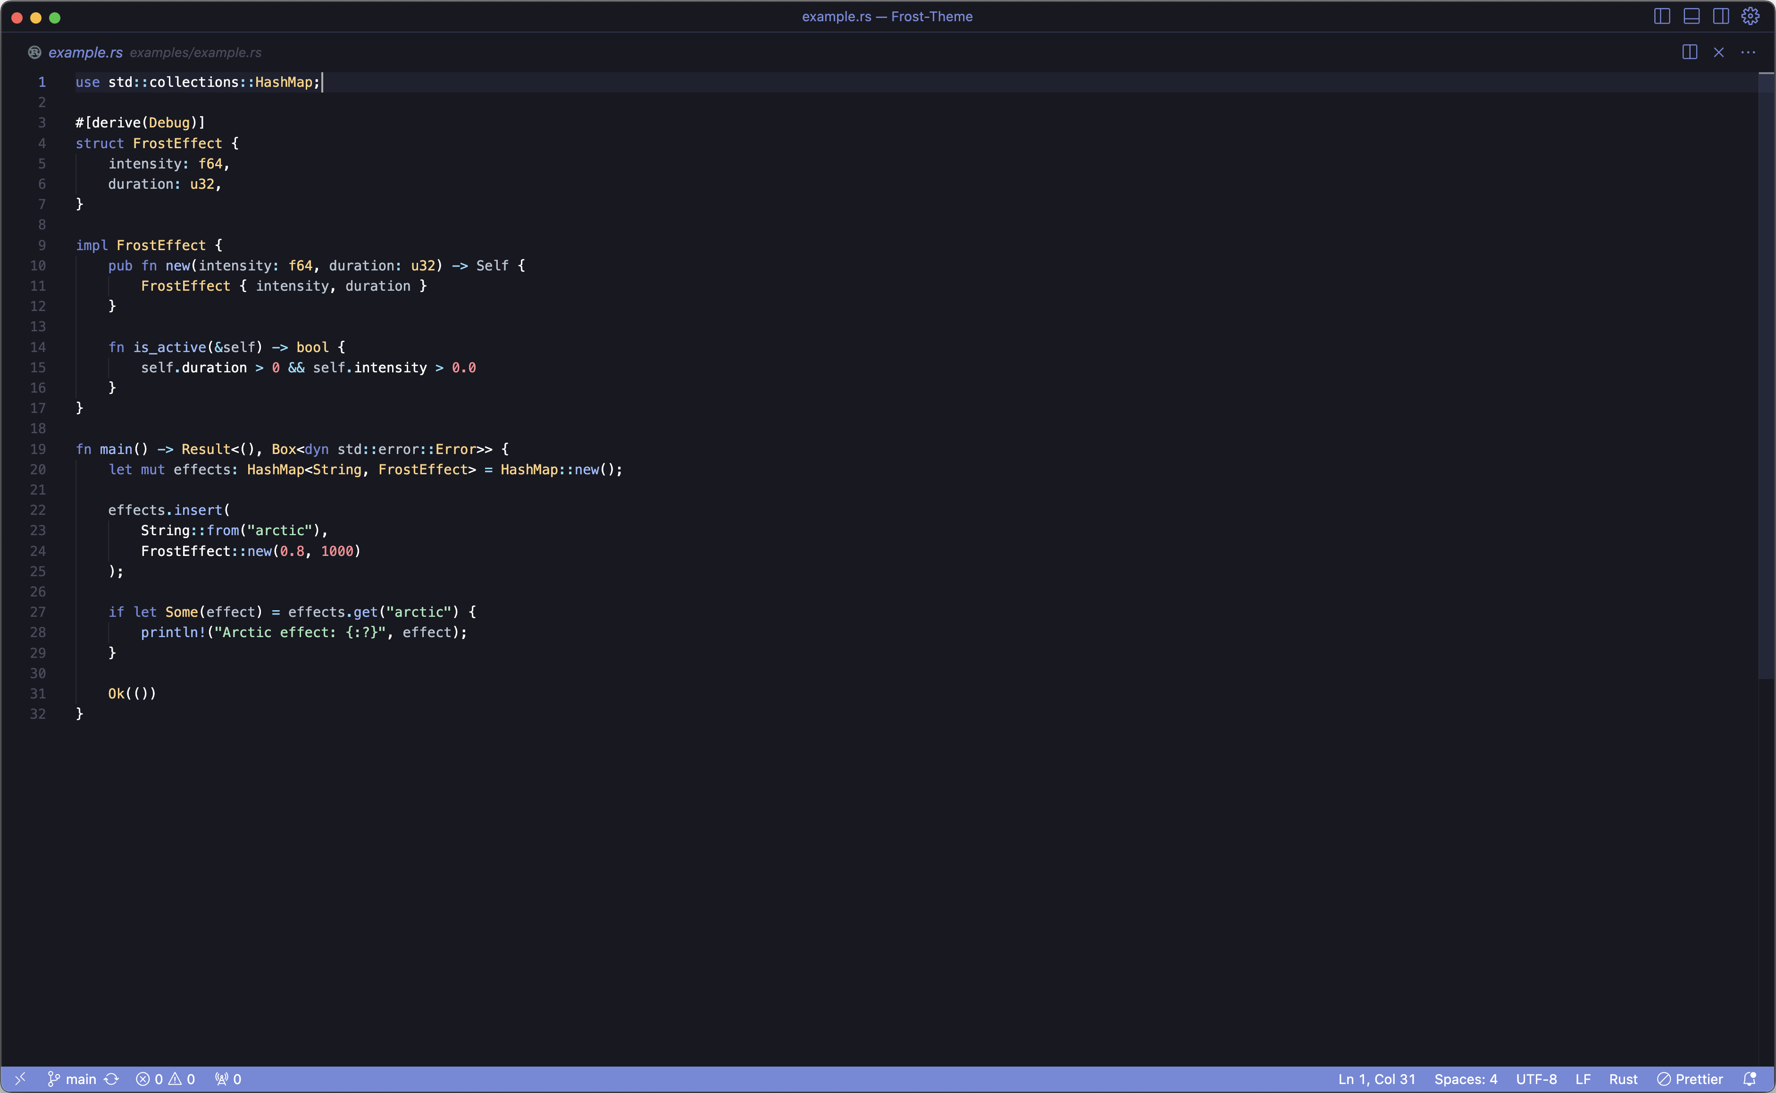Image resolution: width=1776 pixels, height=1093 pixels.
Task: Select the UTF-8 encoding indicator
Action: [1536, 1078]
